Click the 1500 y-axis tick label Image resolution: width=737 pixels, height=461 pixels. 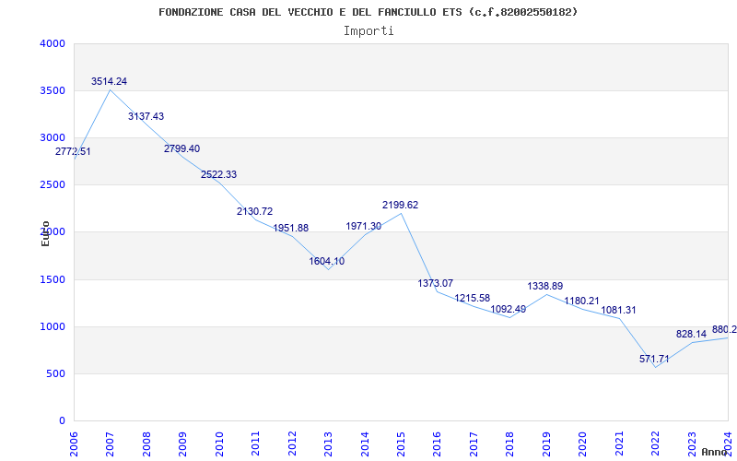[x=53, y=280]
